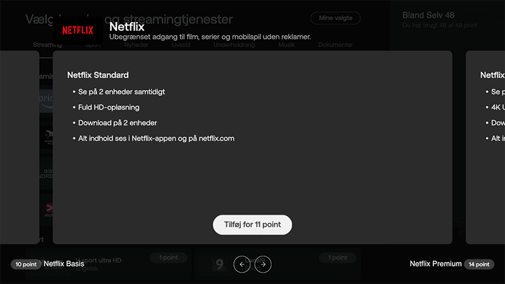Select the Netflix Standard plan card heading
The width and height of the screenshot is (505, 284).
pyautogui.click(x=98, y=76)
